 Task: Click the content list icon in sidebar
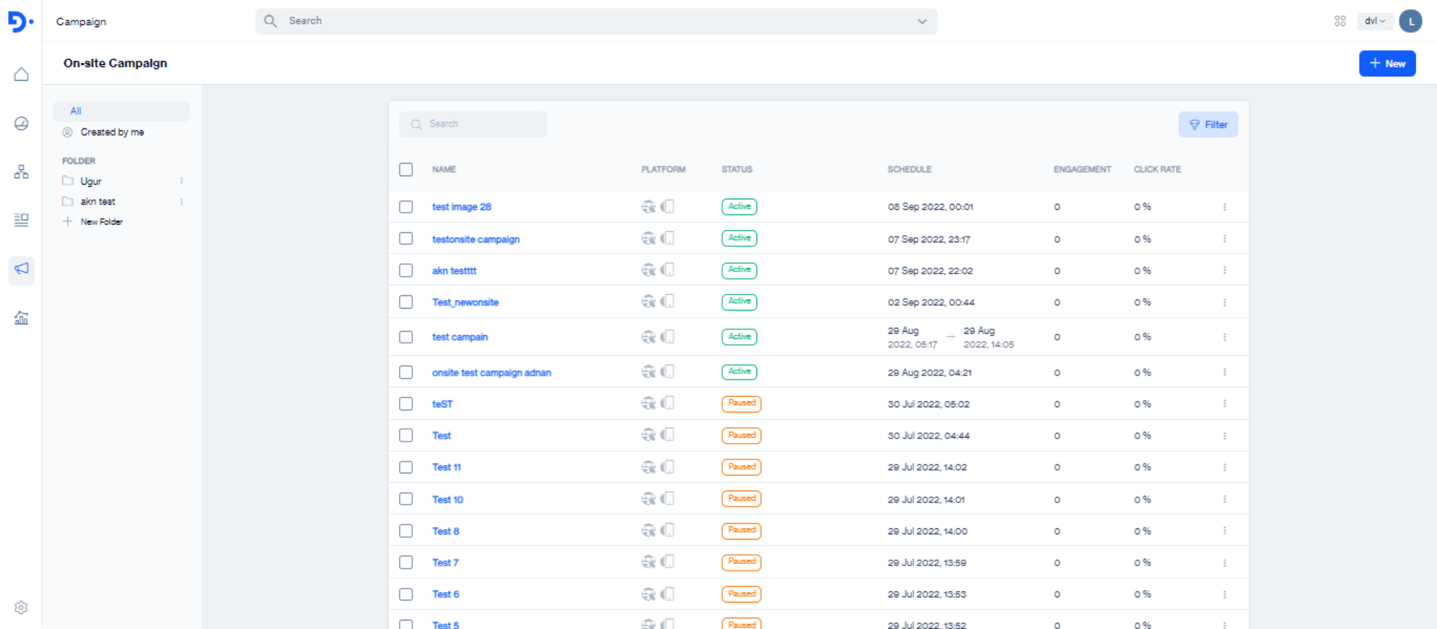21,220
